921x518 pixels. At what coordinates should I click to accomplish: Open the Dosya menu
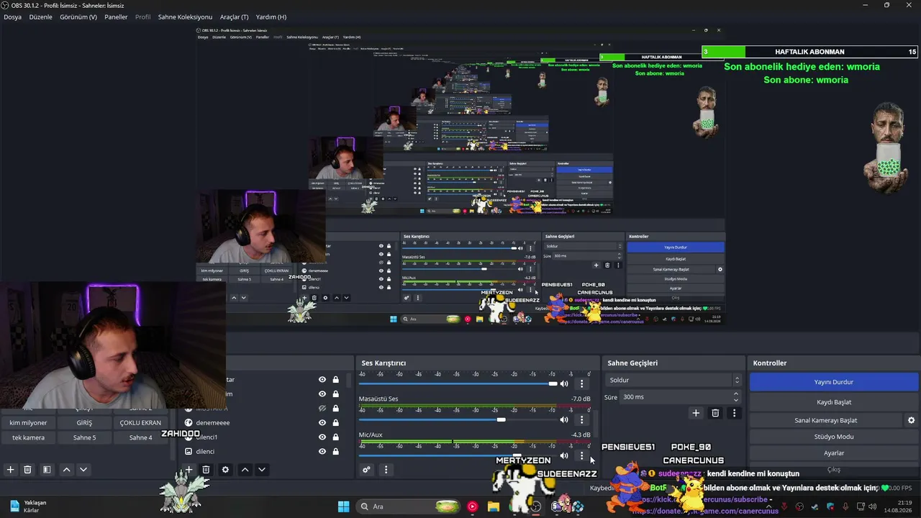point(12,17)
